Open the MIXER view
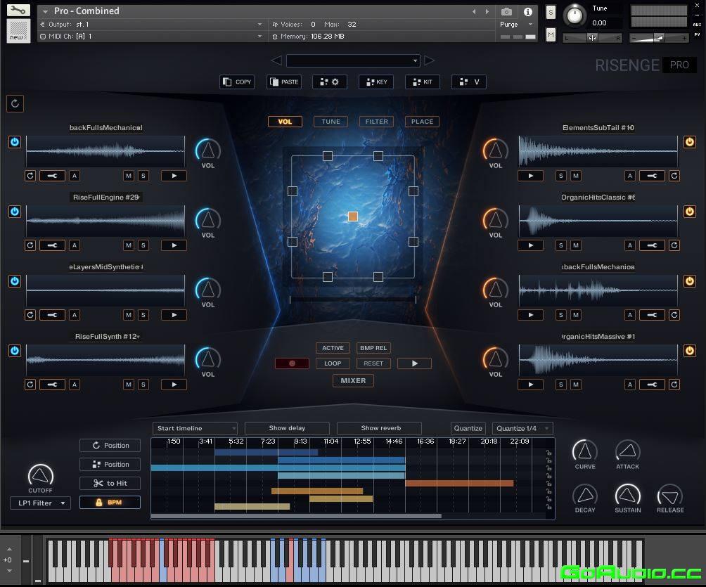 (353, 380)
